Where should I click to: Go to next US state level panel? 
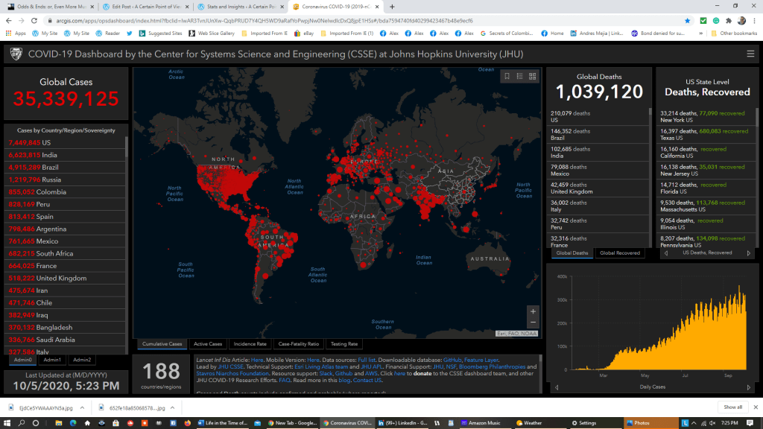(749, 253)
